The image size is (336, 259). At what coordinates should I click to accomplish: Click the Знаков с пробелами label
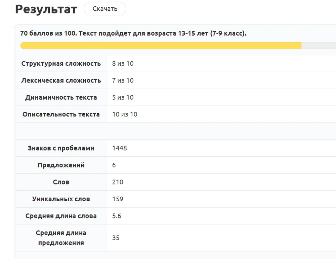[61, 148]
